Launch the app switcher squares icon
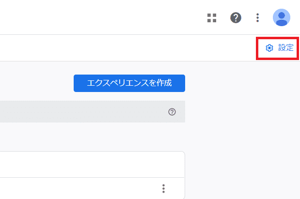 click(212, 18)
